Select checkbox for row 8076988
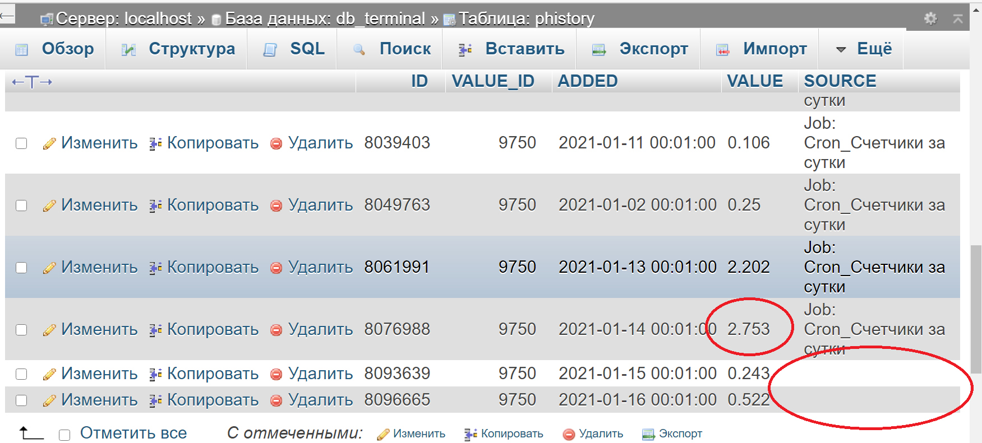Viewport: 982px width, 443px height. pyautogui.click(x=21, y=330)
